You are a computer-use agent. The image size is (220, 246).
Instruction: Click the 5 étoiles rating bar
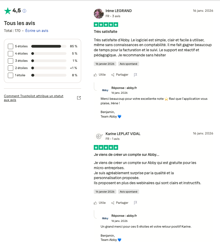click(49, 46)
